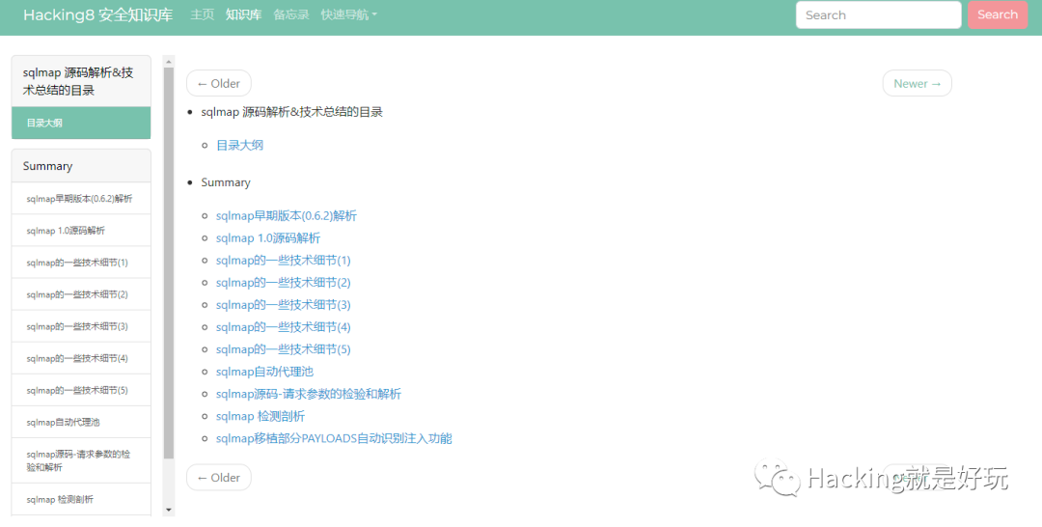Open link sqlmap的一些技术细节(4) in main list

(283, 327)
